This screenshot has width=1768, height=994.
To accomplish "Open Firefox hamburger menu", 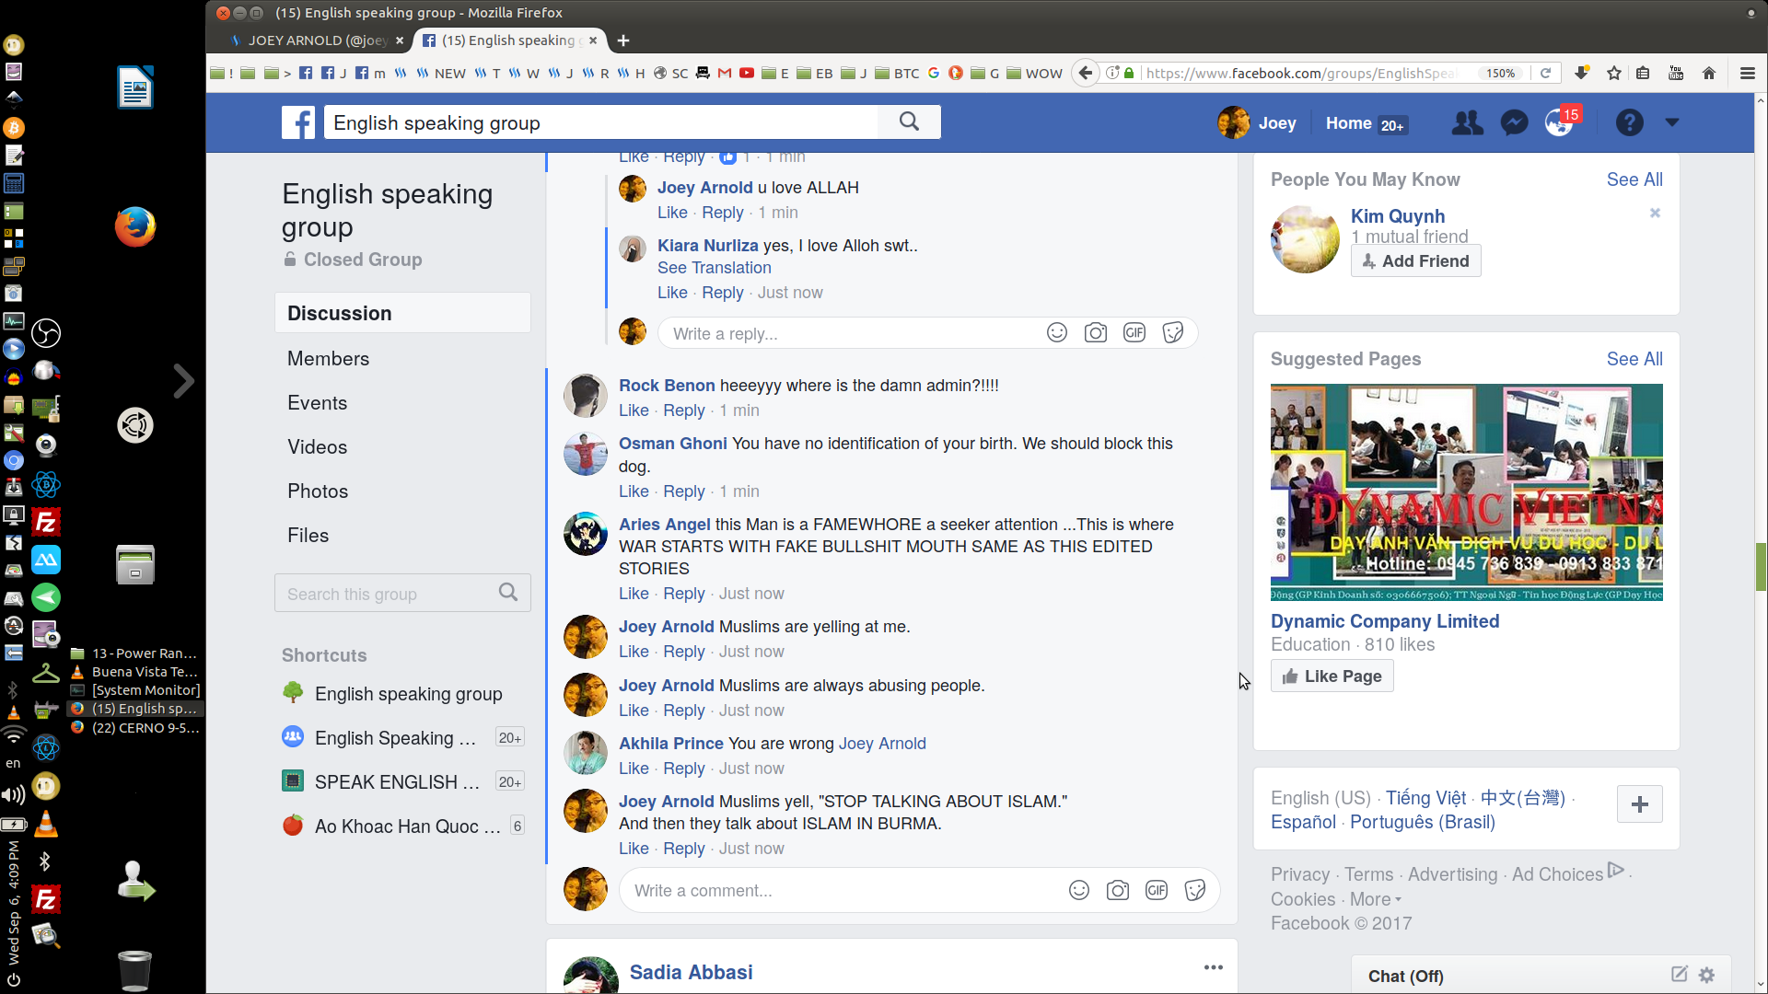I will tap(1748, 73).
